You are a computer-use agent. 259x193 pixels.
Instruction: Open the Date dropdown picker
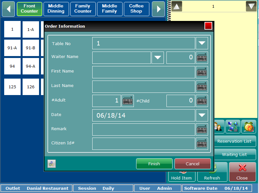(x=202, y=115)
